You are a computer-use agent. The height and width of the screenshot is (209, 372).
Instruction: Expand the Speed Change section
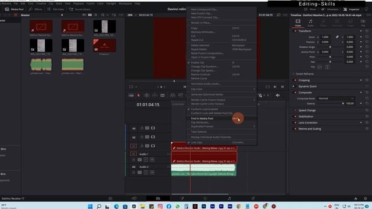pos(307,110)
